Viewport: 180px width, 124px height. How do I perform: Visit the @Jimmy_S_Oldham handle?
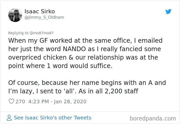click(44, 17)
